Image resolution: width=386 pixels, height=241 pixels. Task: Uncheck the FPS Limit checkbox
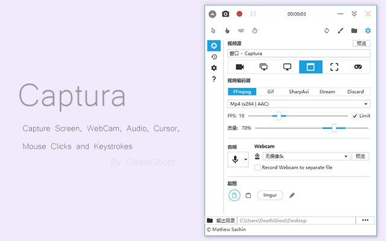(x=355, y=116)
